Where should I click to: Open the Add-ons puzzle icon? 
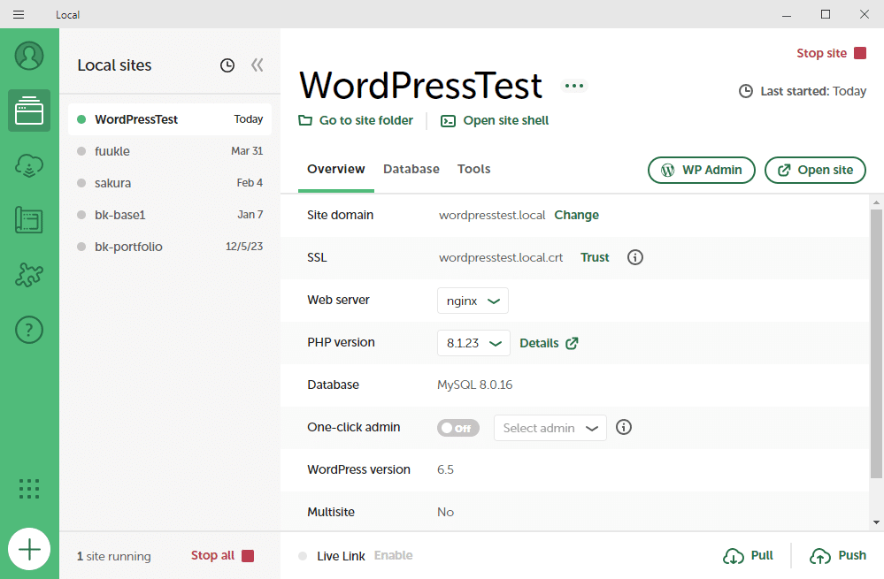29,275
